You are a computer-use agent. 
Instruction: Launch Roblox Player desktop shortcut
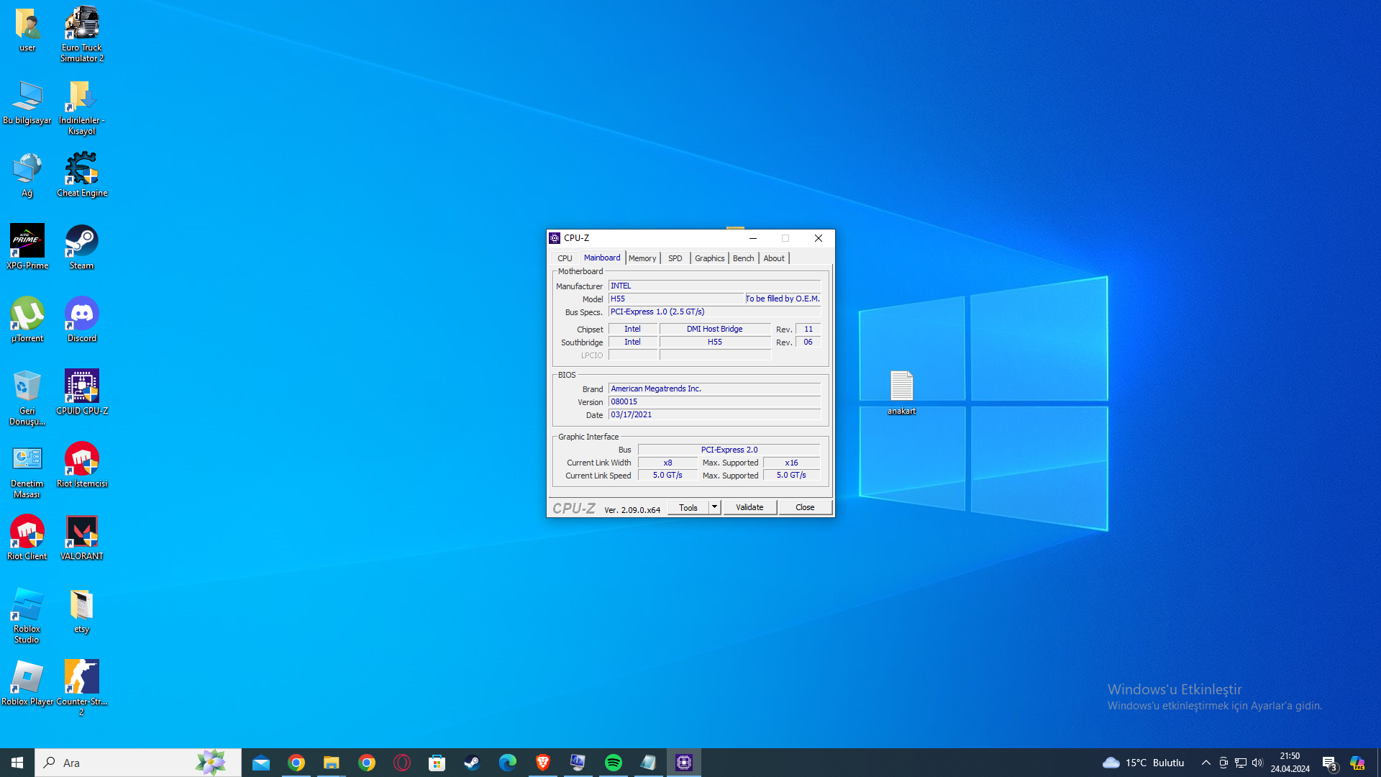pyautogui.click(x=27, y=683)
